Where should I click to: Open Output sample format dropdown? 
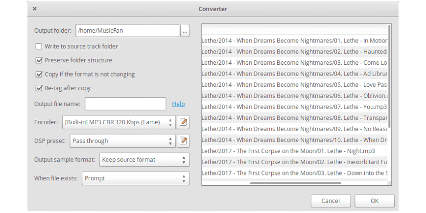pos(144,159)
